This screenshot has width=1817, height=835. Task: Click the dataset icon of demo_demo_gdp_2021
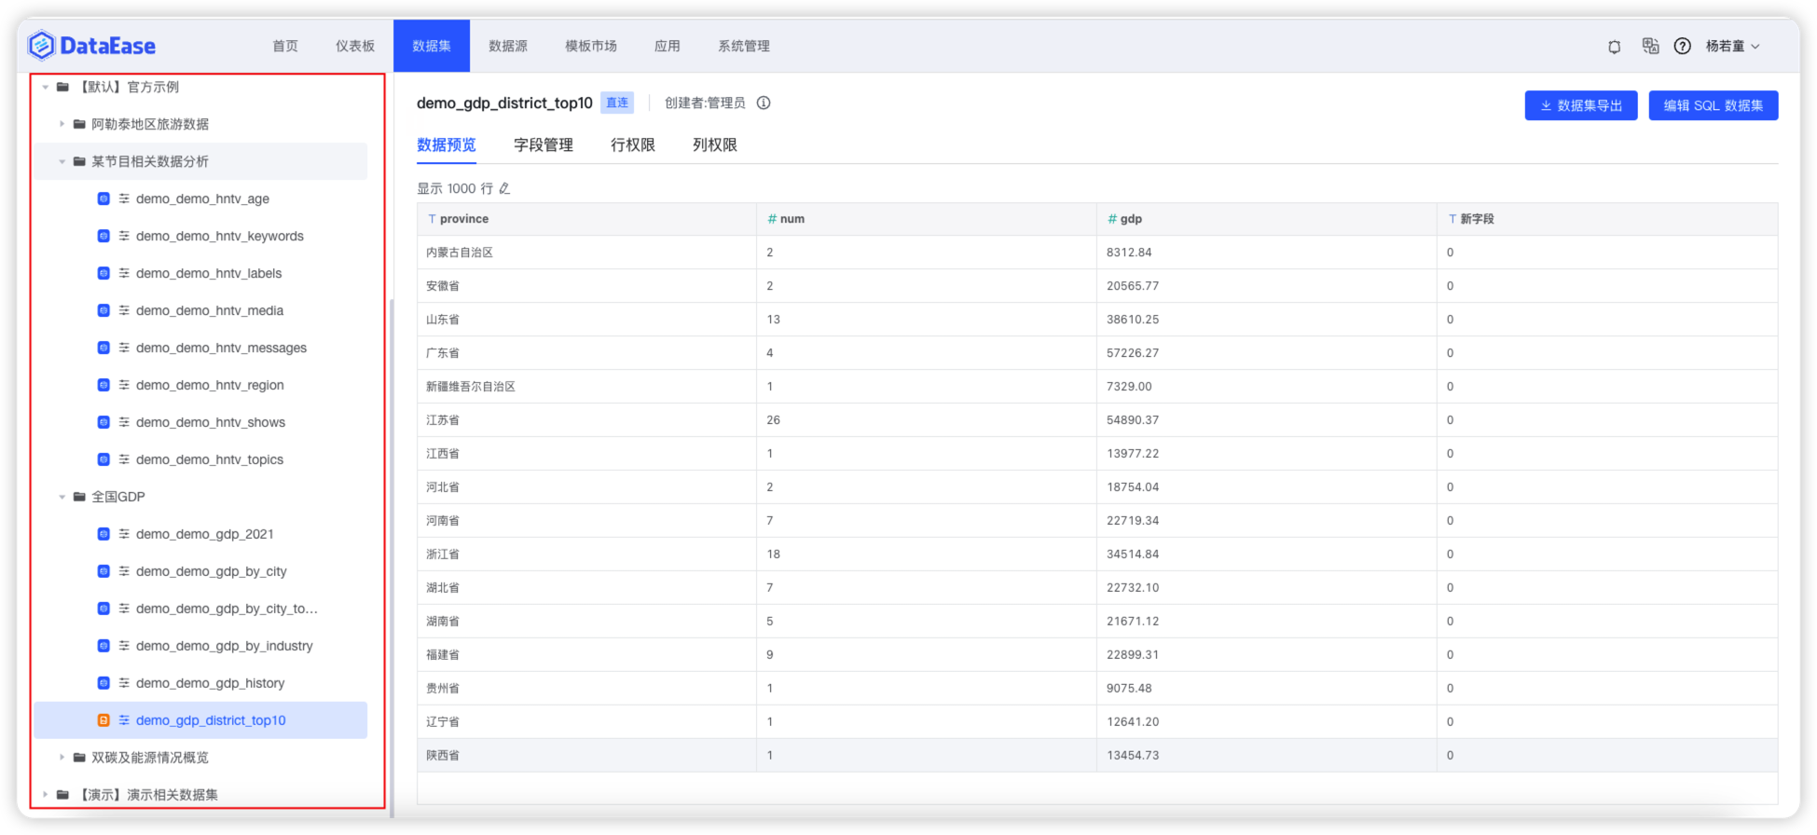tap(103, 534)
